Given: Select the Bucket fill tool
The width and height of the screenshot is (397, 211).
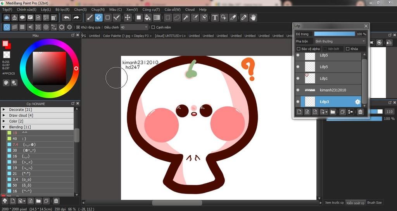Looking at the screenshot, I should 148,17.
